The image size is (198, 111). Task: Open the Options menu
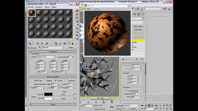pyautogui.click(x=47, y=7)
